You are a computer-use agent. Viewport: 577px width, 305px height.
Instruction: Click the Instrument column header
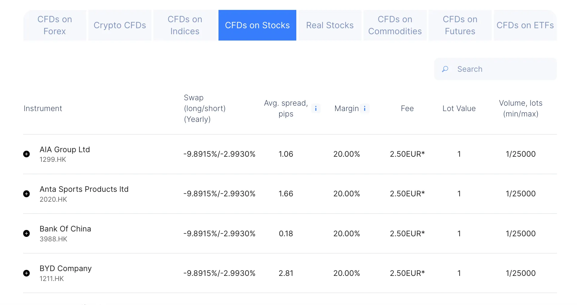coord(43,108)
